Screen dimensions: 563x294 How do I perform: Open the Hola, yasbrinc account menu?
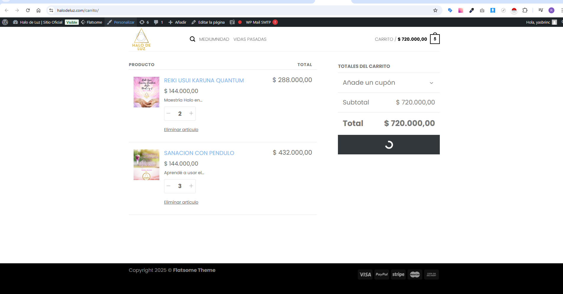(542, 22)
